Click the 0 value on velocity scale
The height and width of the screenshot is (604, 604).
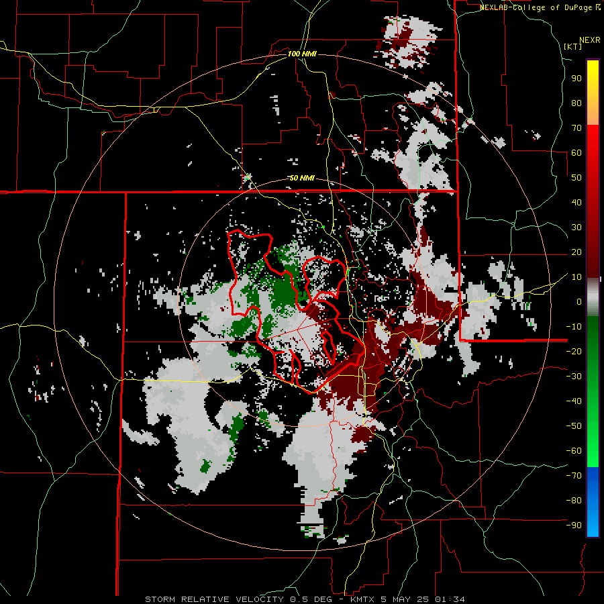579,301
